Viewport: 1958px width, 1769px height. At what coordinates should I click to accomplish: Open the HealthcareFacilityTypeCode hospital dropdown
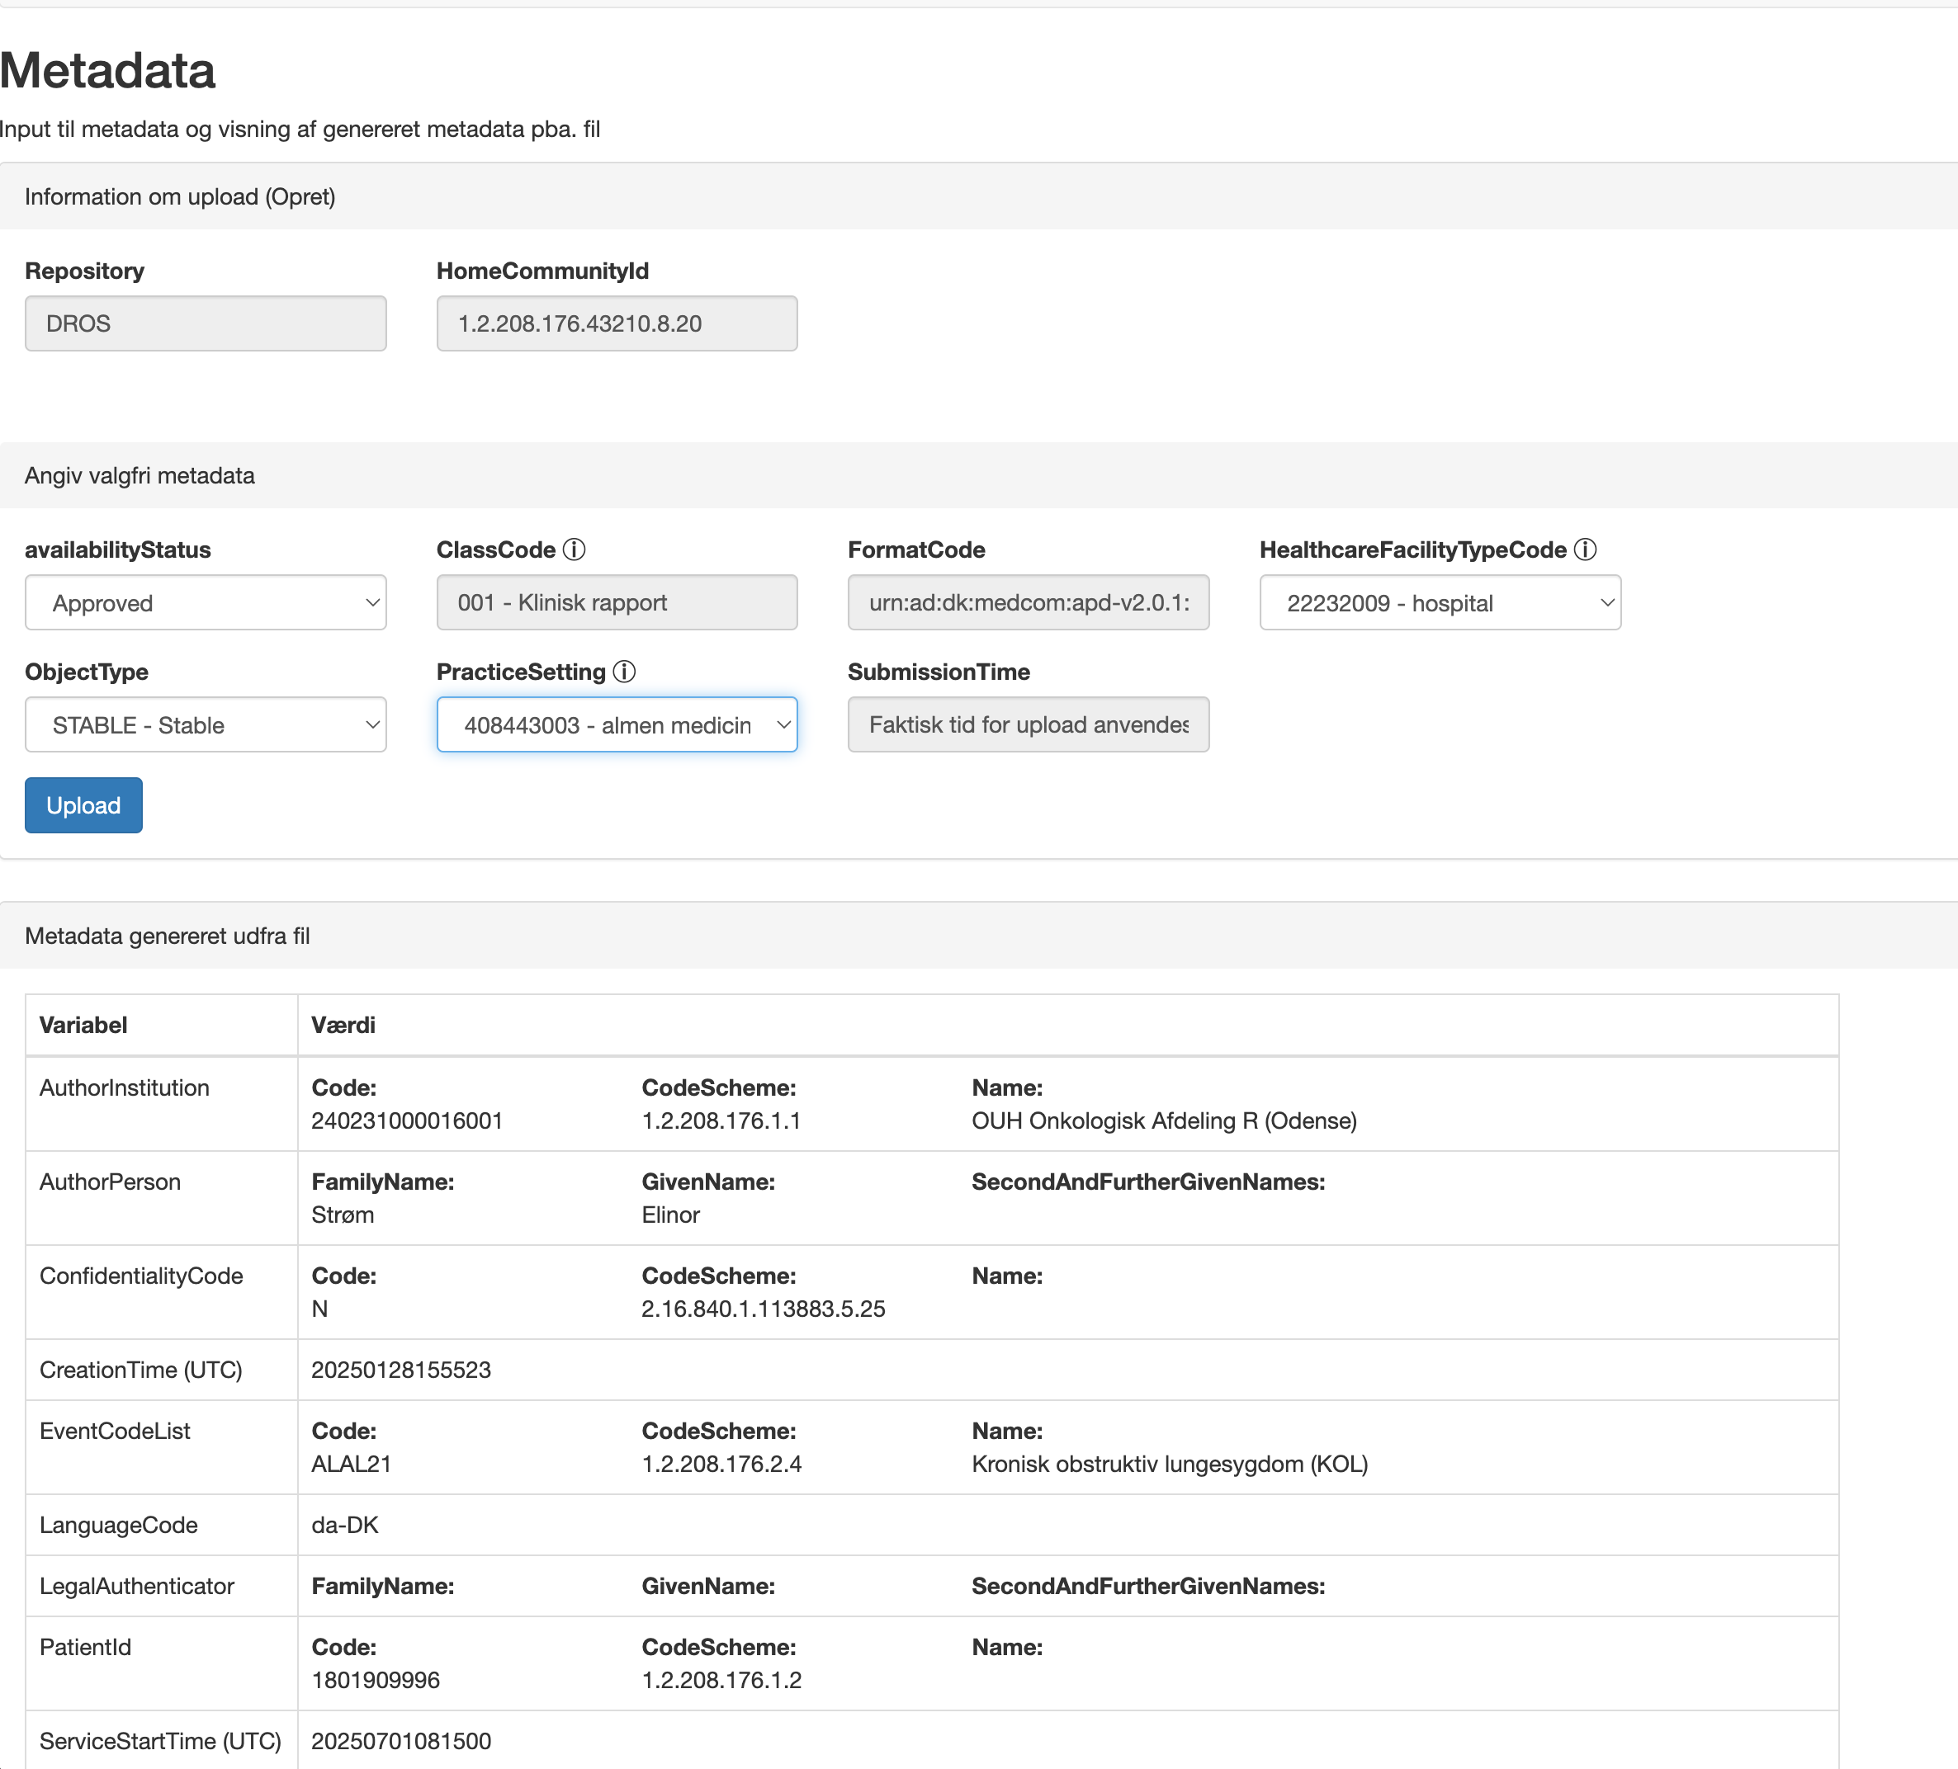[x=1440, y=603]
